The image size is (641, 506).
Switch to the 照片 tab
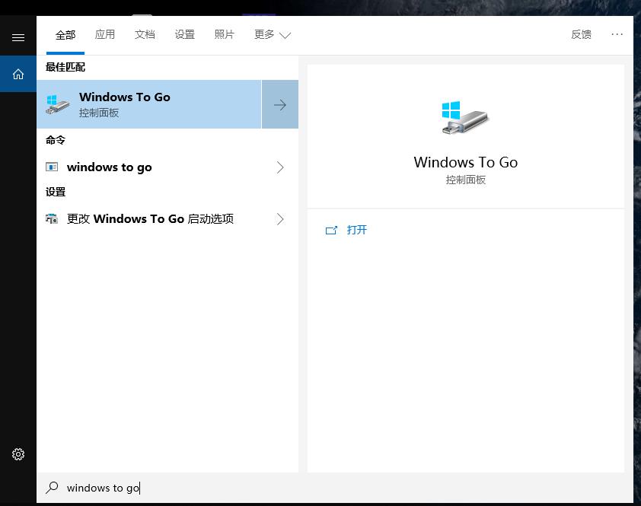click(x=224, y=34)
